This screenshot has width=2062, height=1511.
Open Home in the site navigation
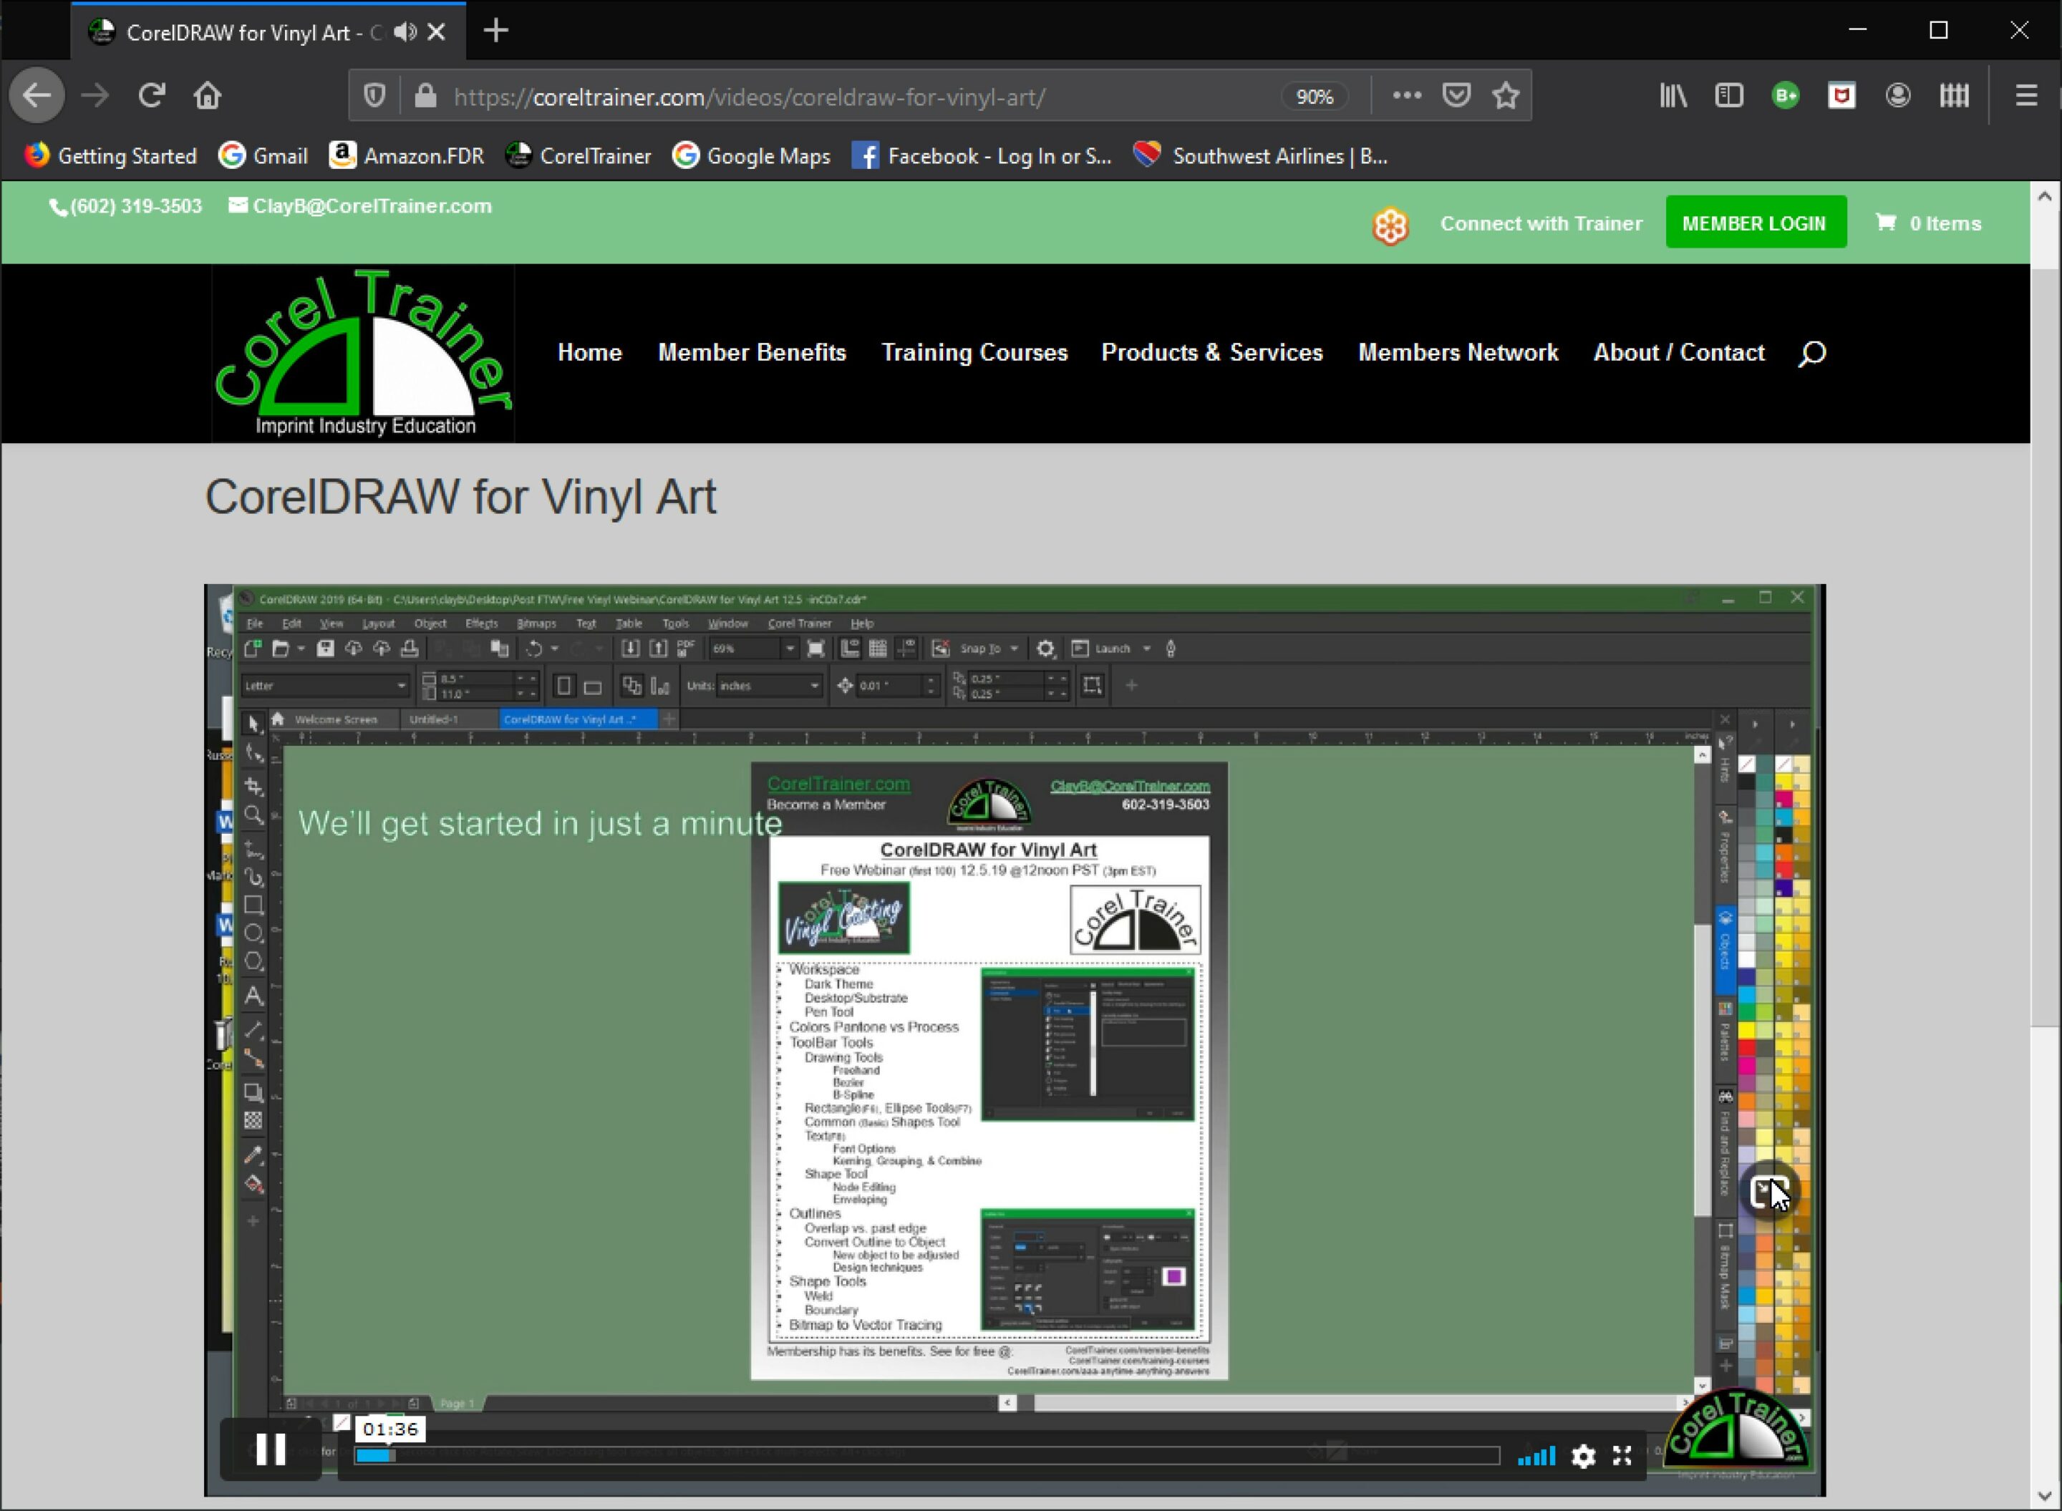(x=590, y=353)
